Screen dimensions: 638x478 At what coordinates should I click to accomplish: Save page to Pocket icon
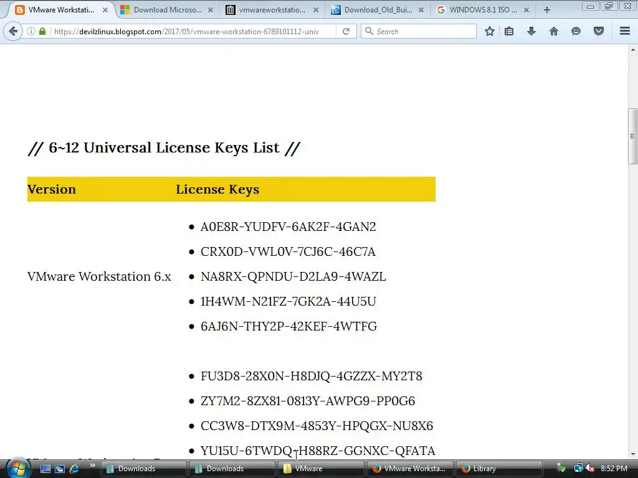click(599, 31)
